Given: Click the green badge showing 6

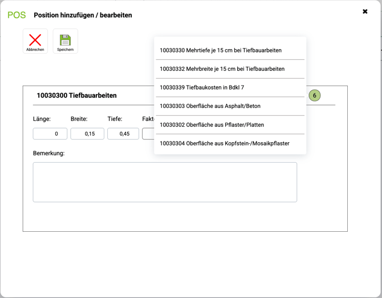Looking at the screenshot, I should point(314,96).
